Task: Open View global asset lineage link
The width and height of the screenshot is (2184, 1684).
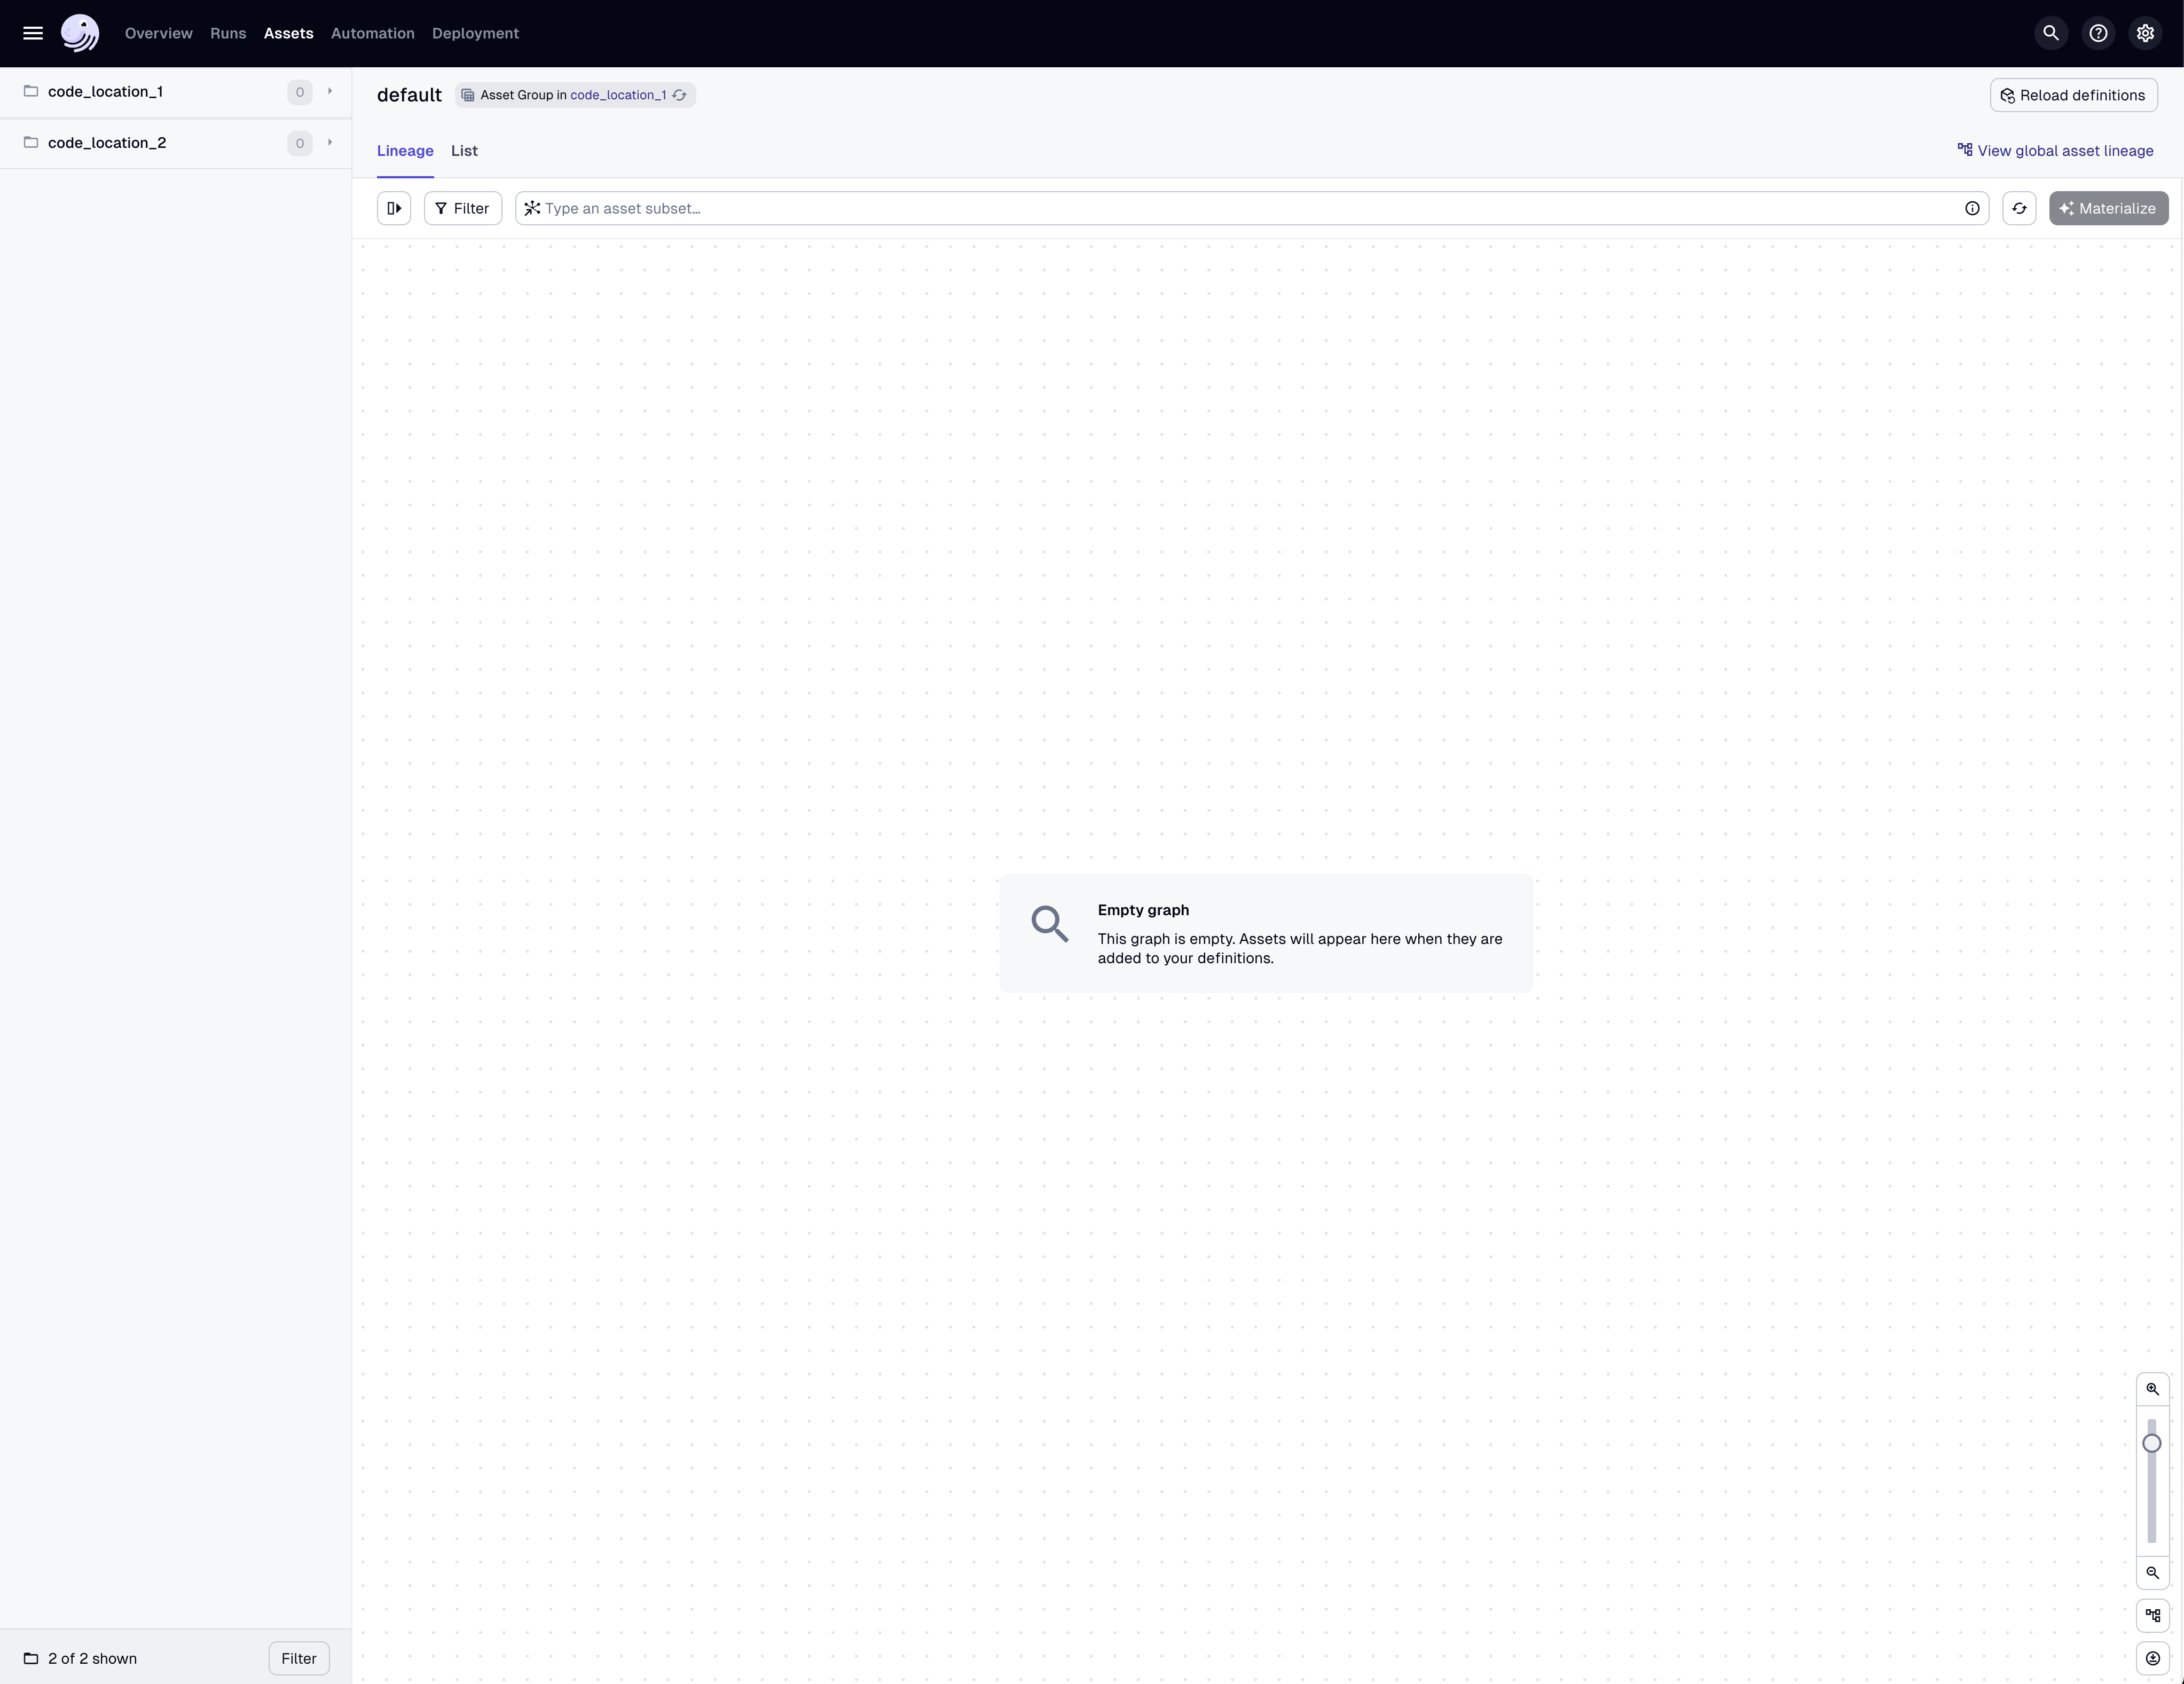Action: 2055,151
